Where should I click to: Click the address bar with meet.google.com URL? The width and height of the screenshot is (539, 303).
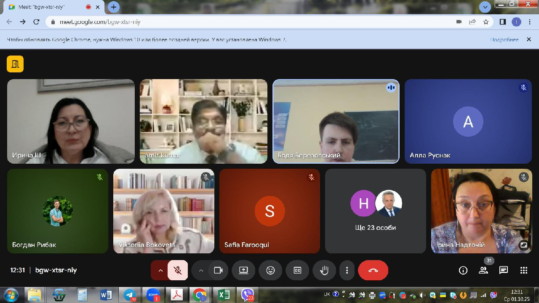coord(253,22)
